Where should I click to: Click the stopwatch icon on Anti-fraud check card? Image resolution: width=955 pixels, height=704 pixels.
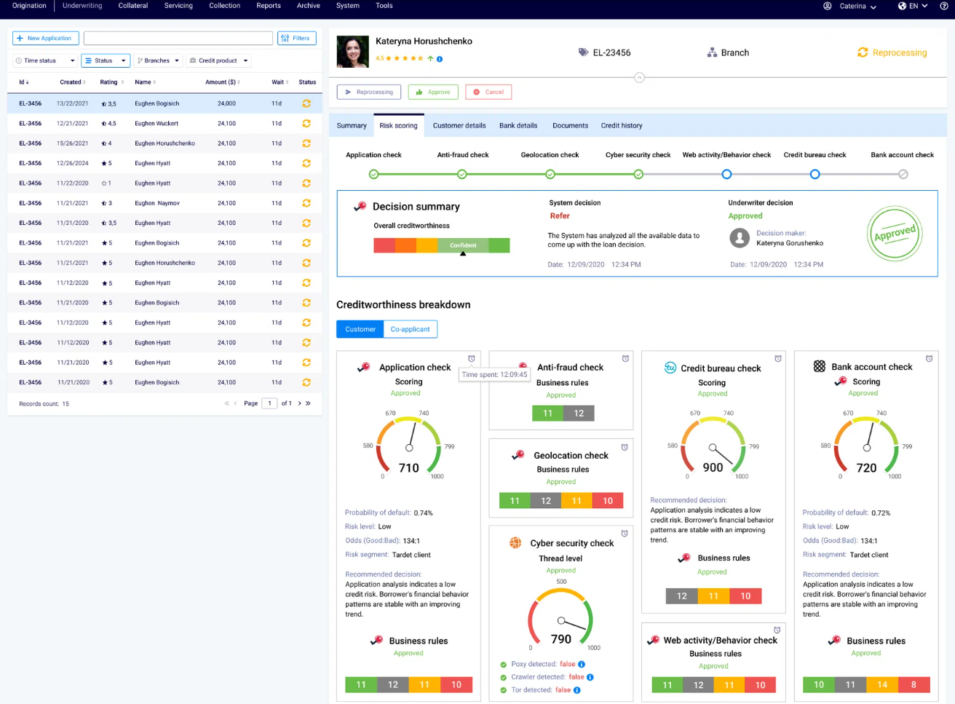pos(625,358)
